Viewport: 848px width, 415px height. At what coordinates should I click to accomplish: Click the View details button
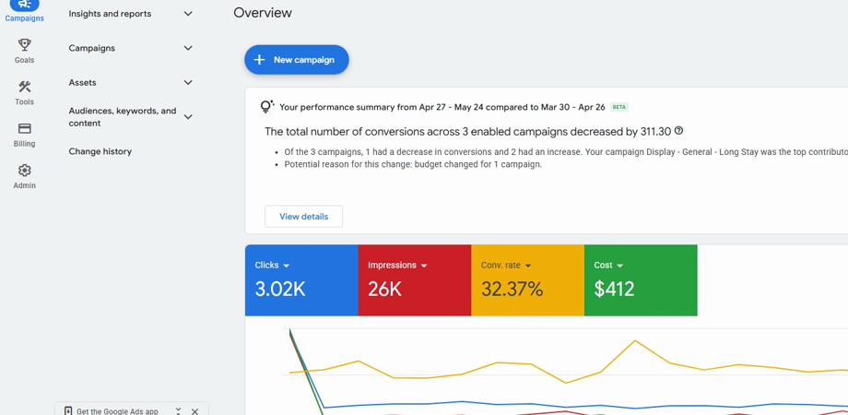303,217
